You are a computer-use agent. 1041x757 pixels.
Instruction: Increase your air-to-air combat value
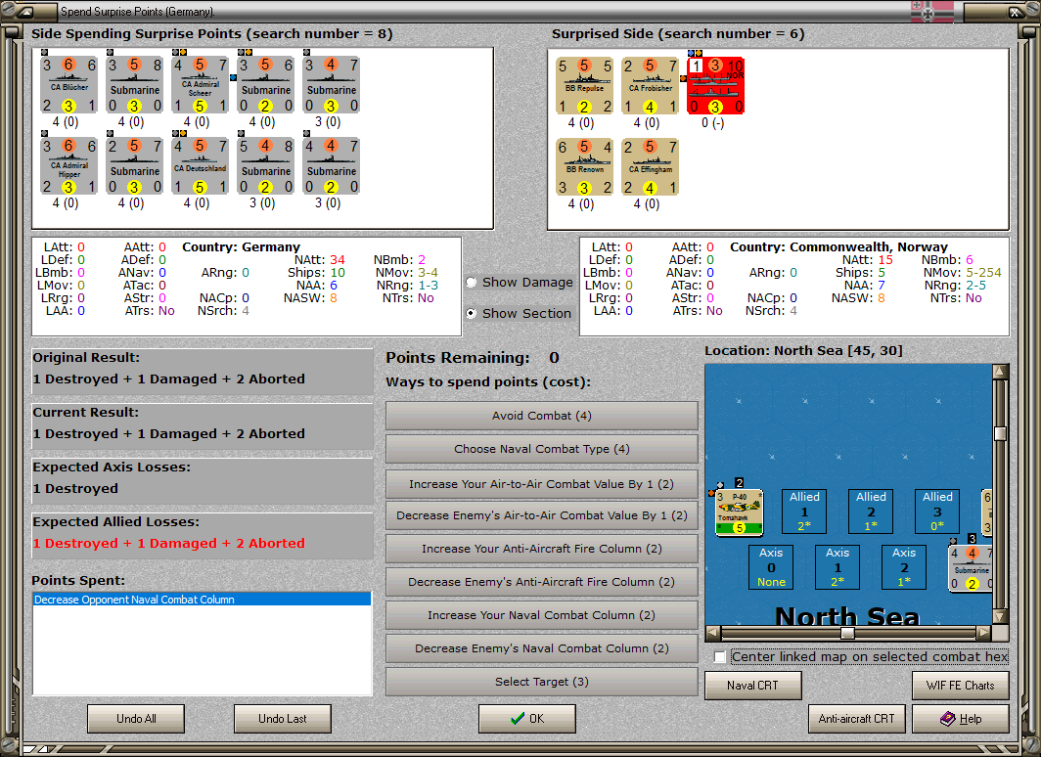(542, 484)
